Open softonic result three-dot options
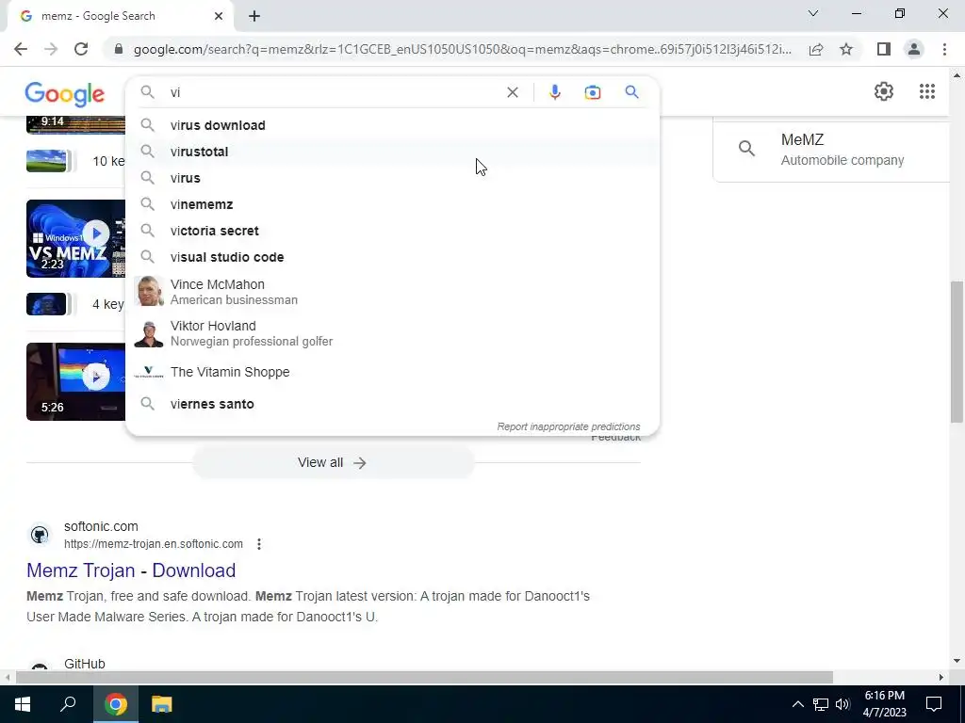This screenshot has width=965, height=723. click(259, 544)
